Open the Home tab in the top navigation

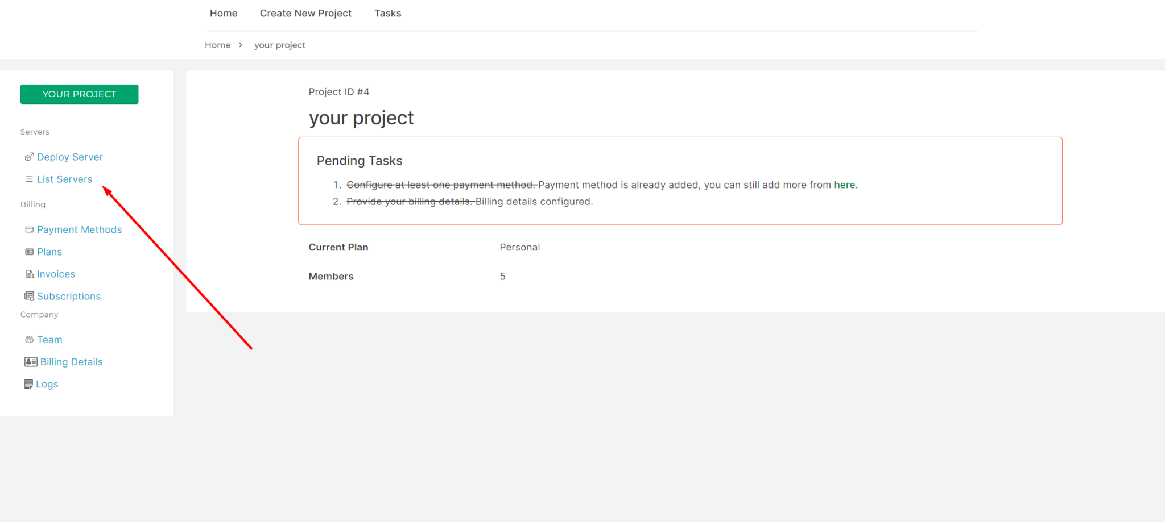223,13
